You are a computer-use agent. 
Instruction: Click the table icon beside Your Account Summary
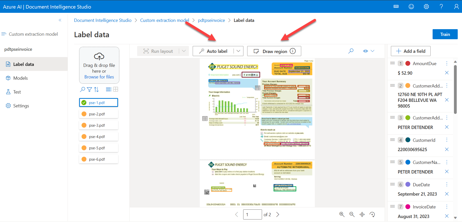point(258,88)
